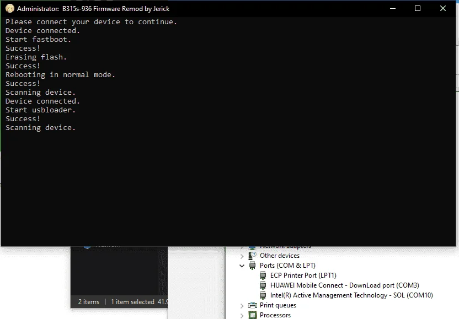Image resolution: width=459 pixels, height=319 pixels.
Task: Select Ports (COM & LPT) tree item
Action: coord(287,266)
